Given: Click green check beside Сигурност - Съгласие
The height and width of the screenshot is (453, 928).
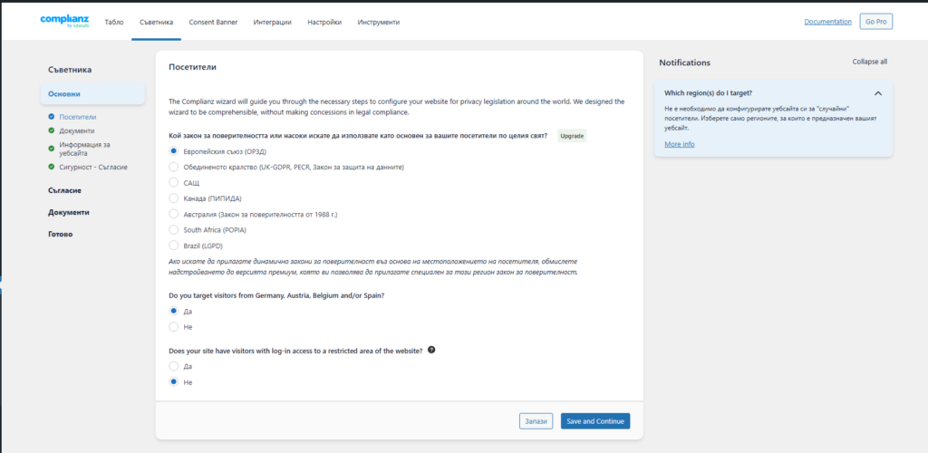Looking at the screenshot, I should (x=52, y=167).
